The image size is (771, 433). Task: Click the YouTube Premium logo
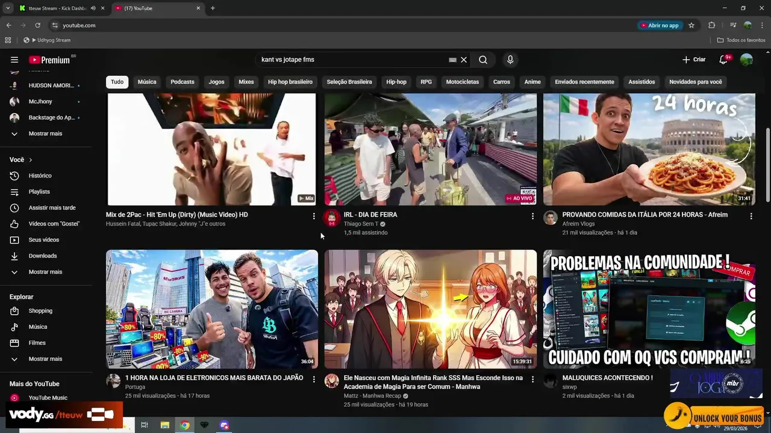click(50, 60)
